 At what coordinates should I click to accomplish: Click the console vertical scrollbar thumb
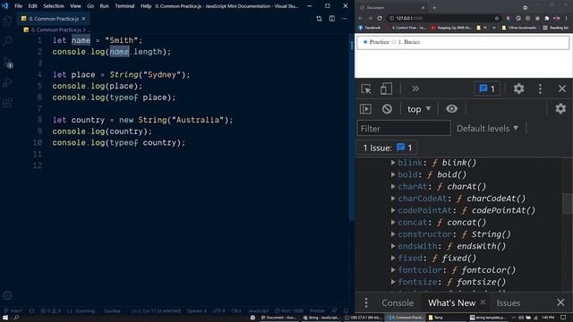[567, 204]
